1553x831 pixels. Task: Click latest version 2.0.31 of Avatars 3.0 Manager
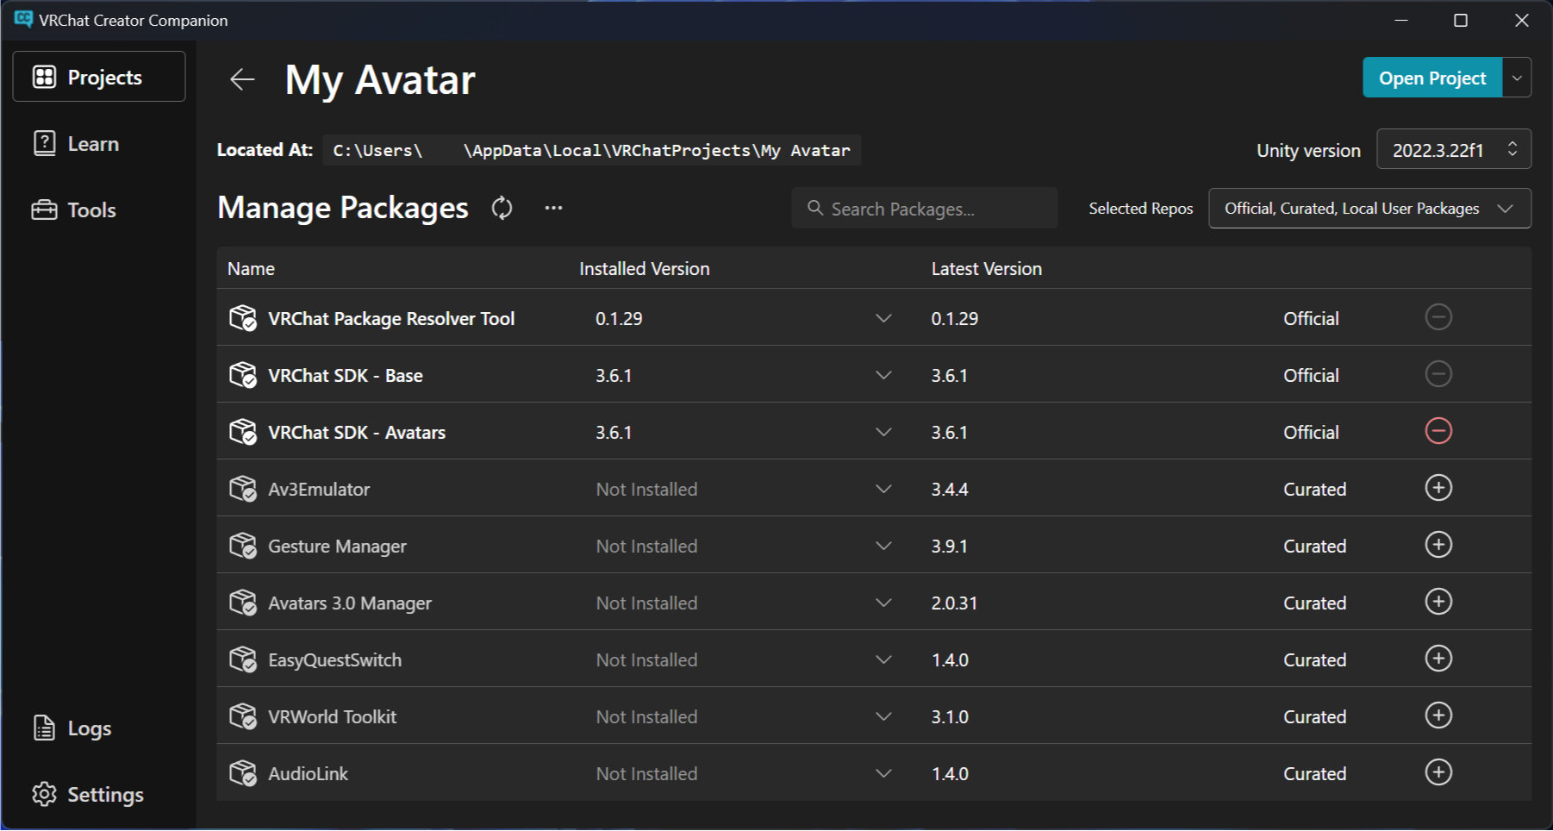[954, 603]
